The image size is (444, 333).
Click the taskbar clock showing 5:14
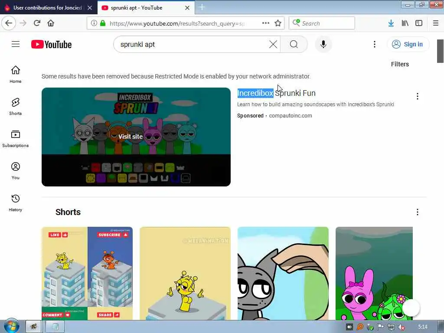[423, 327]
